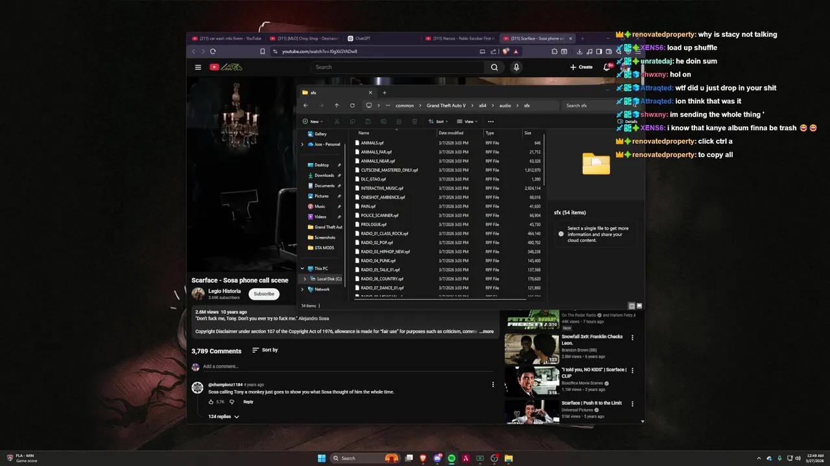Collapse This PC in navigation pane
This screenshot has width=830, height=466.
click(302, 269)
